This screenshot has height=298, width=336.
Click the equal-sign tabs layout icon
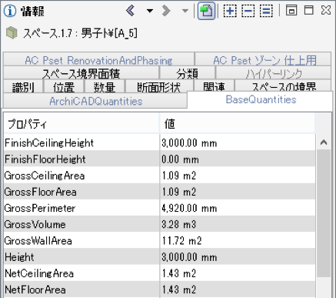[266, 11]
